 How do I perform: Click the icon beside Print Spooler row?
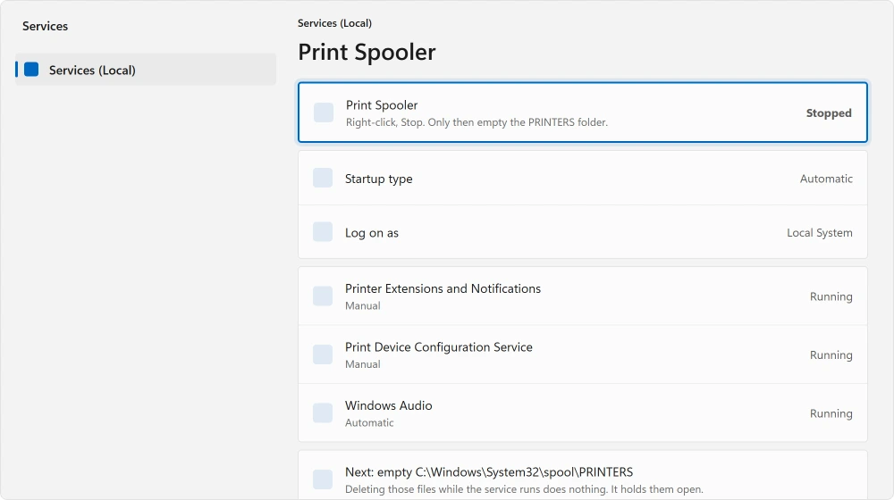[324, 112]
